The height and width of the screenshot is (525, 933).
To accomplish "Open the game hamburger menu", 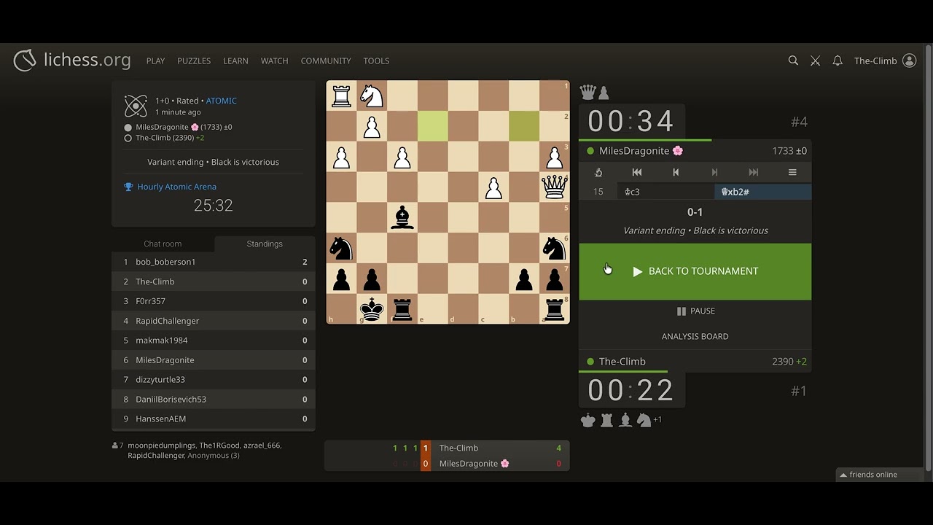I will coord(792,172).
